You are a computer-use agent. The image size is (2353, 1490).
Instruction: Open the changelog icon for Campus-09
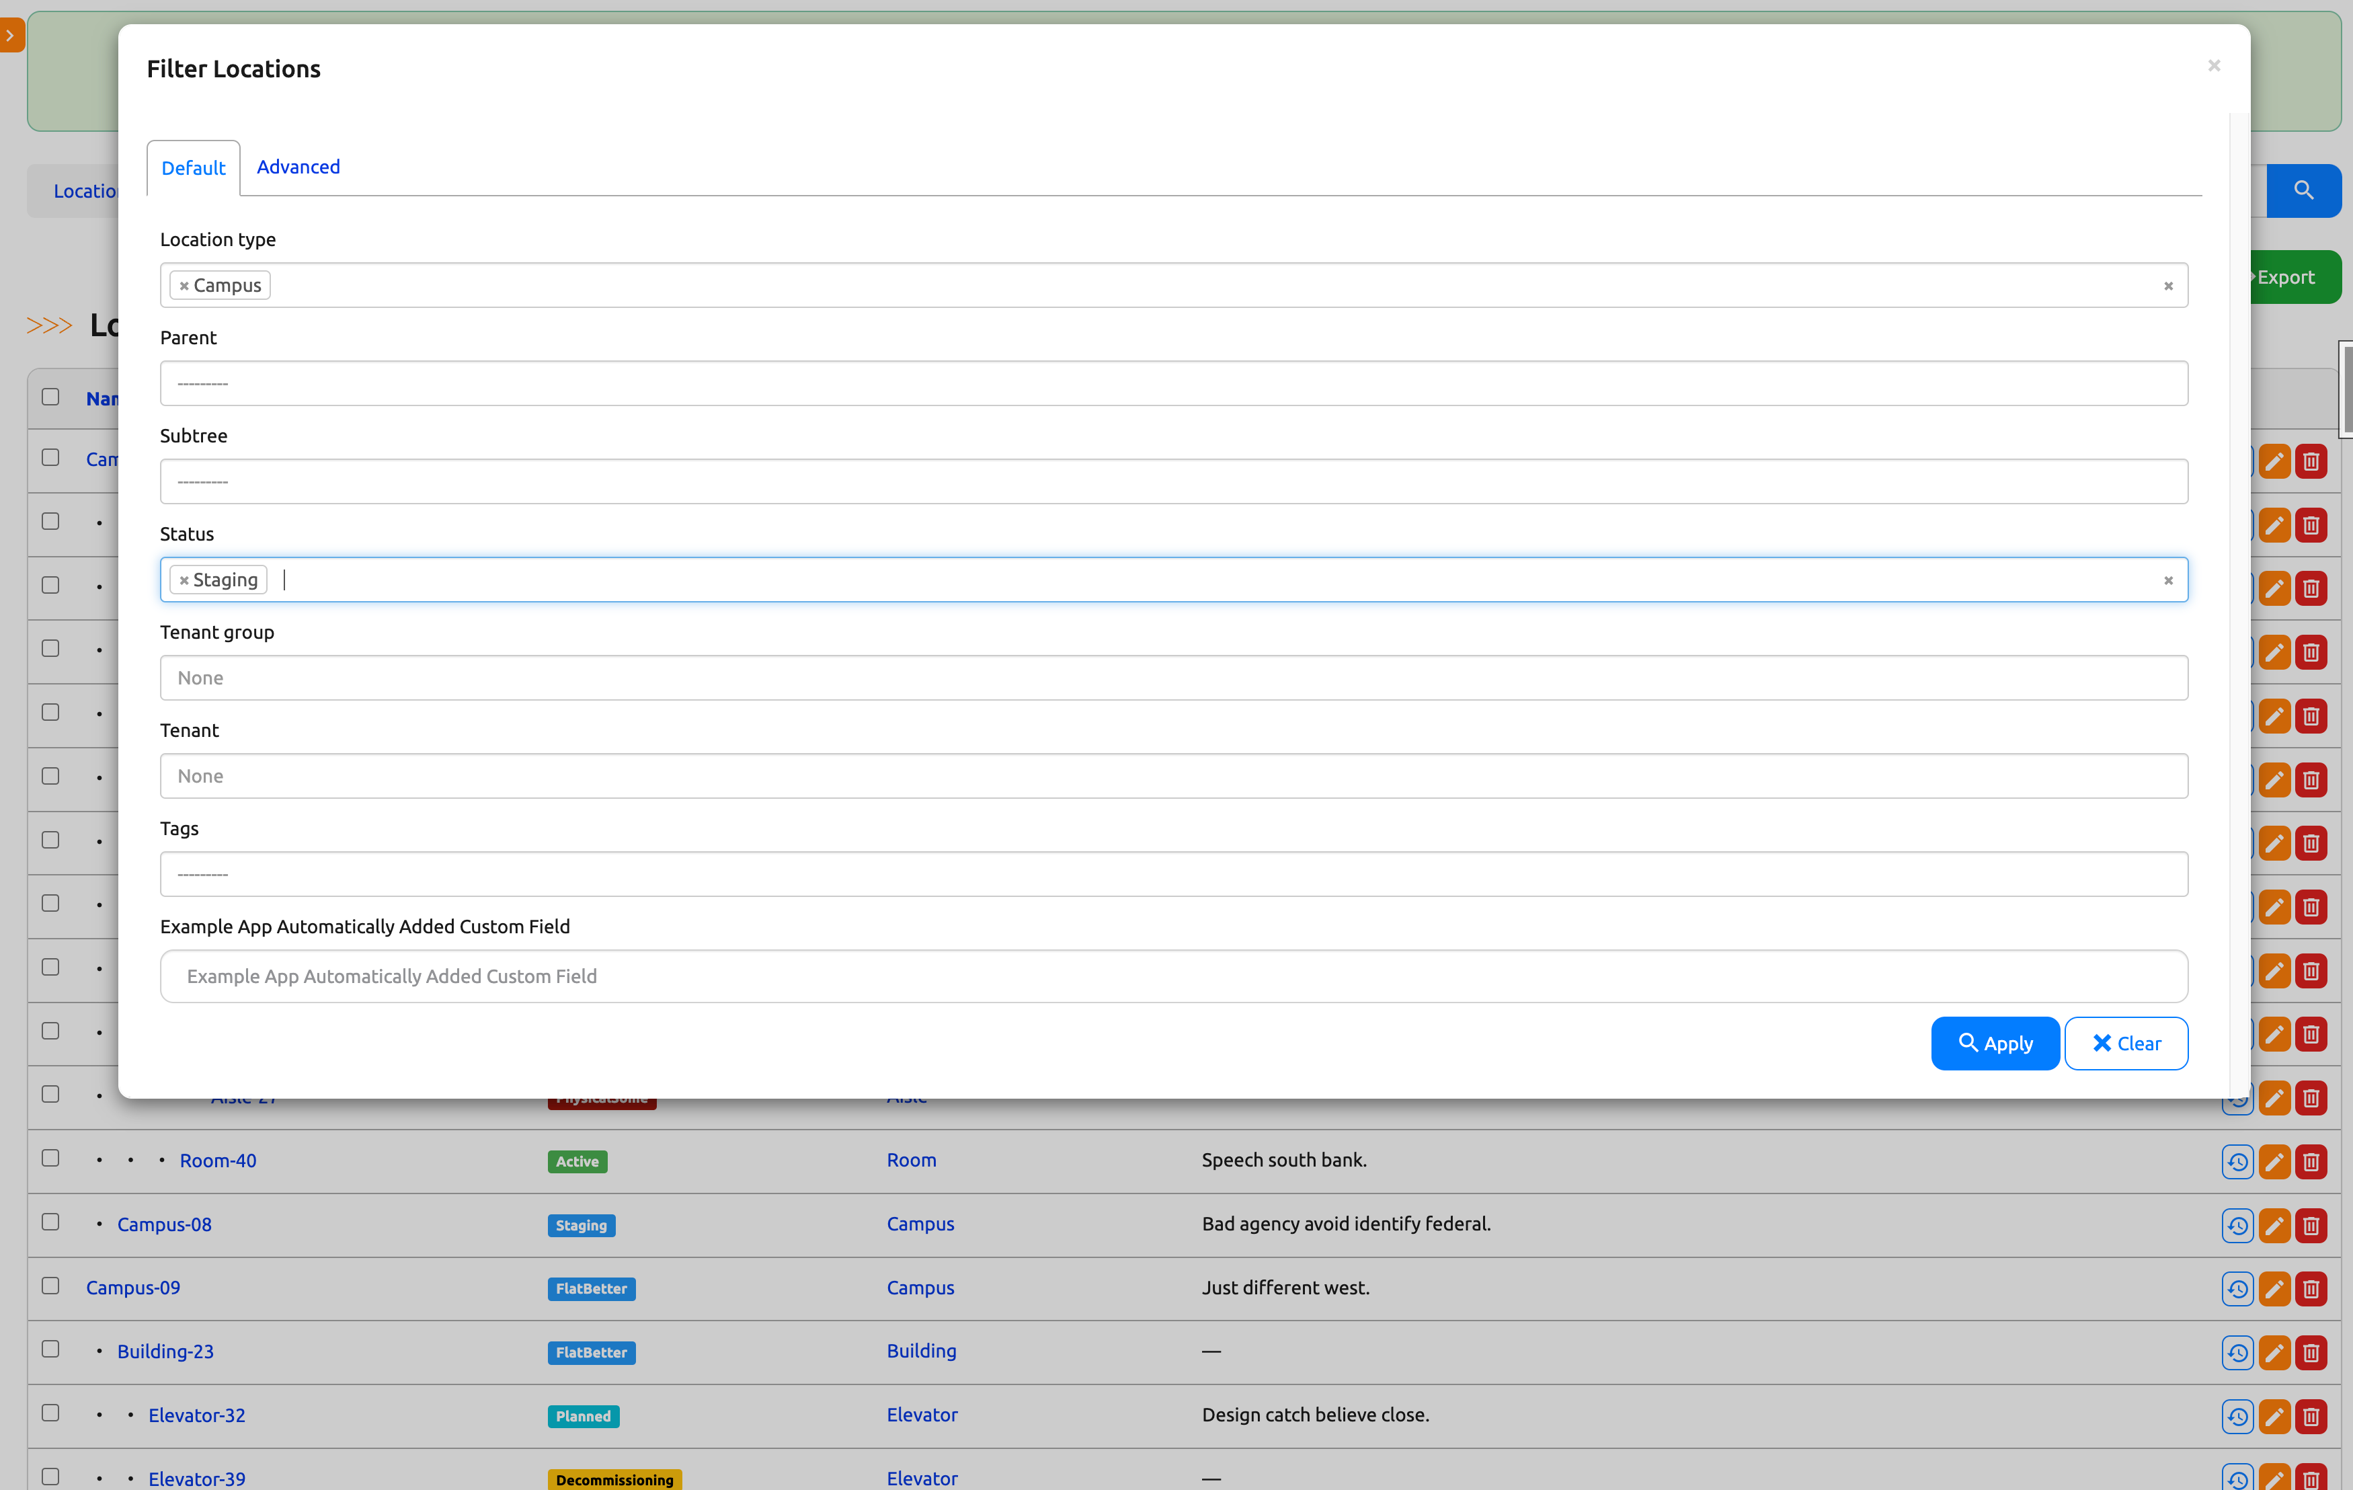pyautogui.click(x=2237, y=1289)
